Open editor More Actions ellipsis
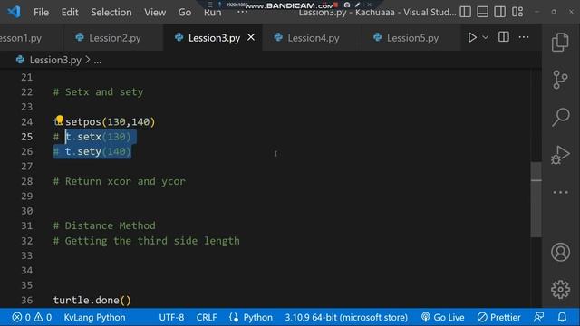The image size is (580, 326). click(524, 37)
